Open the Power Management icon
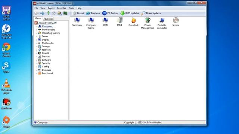 click(148, 23)
